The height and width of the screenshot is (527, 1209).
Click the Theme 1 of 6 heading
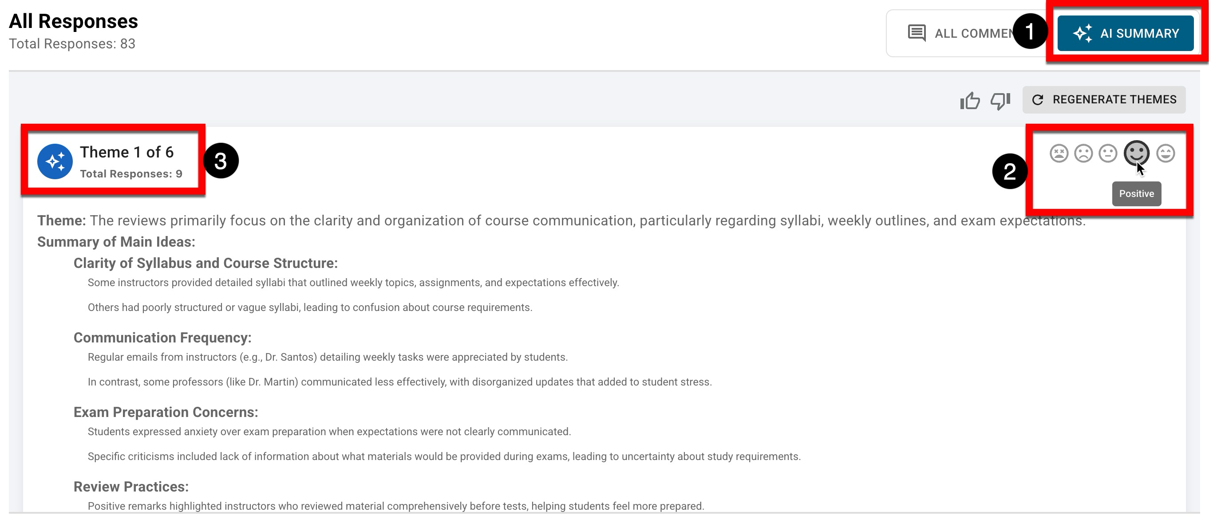pyautogui.click(x=127, y=152)
